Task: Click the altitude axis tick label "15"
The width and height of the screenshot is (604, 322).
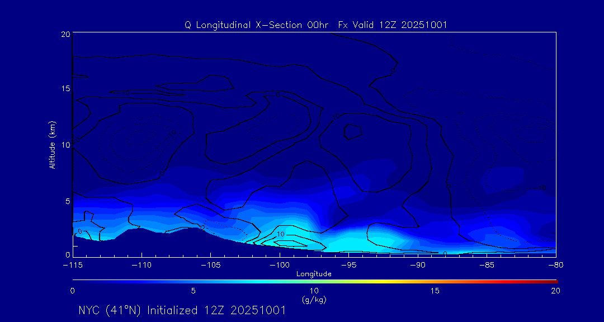Action: 65,88
